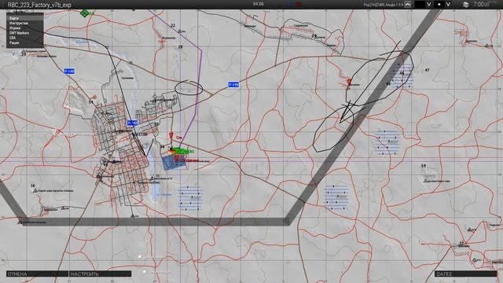Open the marker shape dropdown arrow
503x283 pixels.
coord(448,5)
